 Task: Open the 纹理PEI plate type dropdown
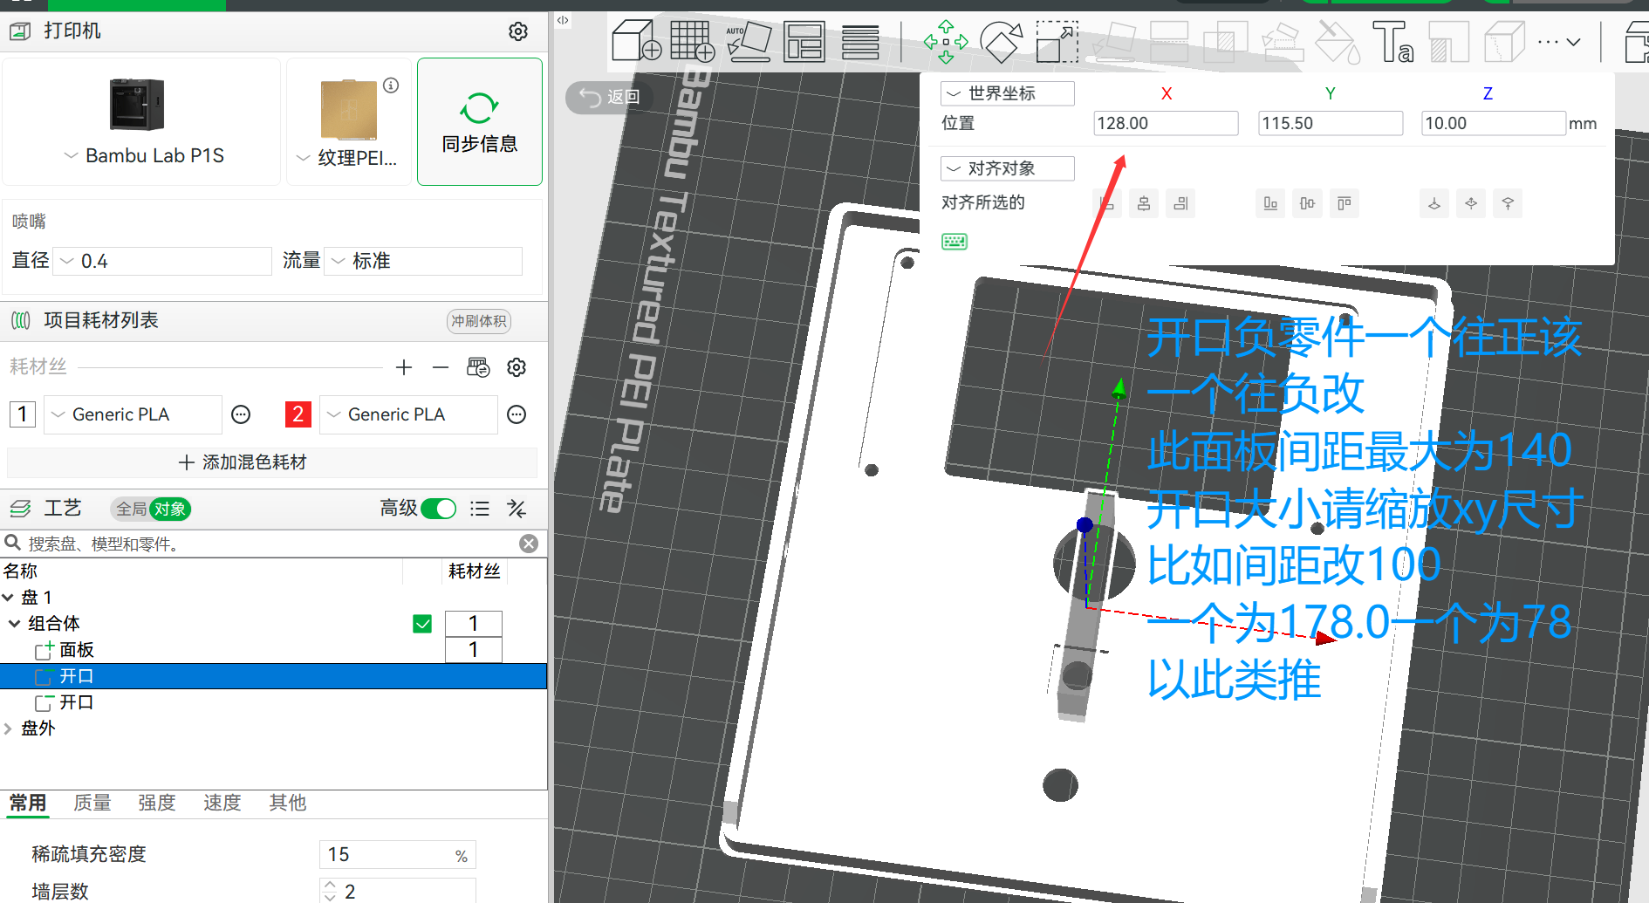click(x=346, y=158)
